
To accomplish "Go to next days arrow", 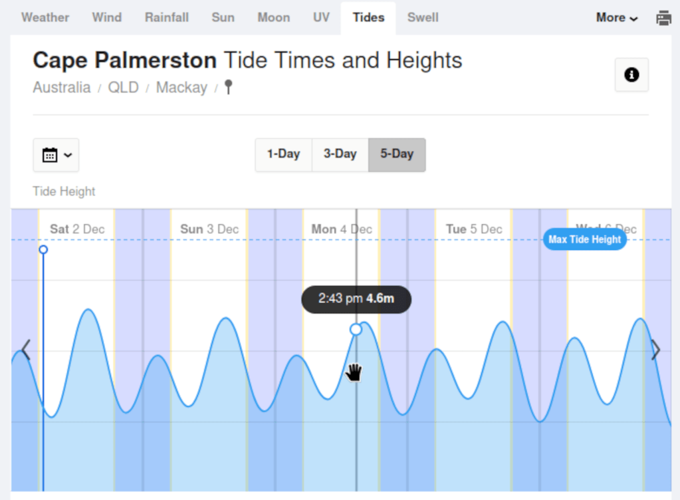I will pyautogui.click(x=656, y=350).
